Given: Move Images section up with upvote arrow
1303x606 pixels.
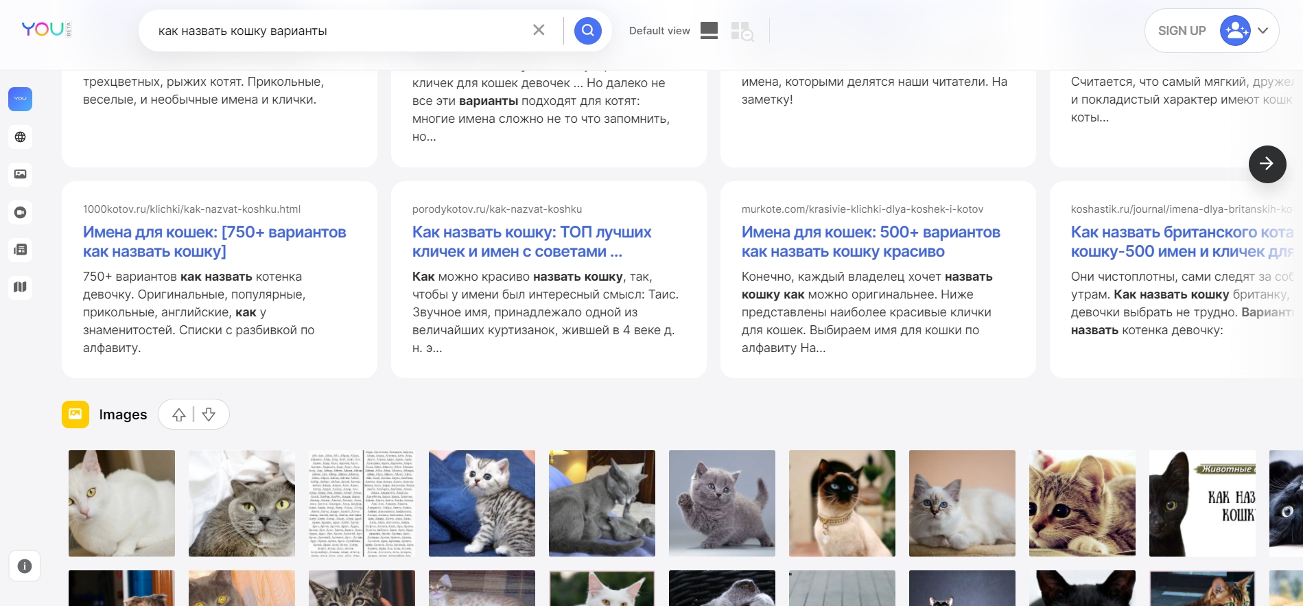Looking at the screenshot, I should pyautogui.click(x=179, y=415).
